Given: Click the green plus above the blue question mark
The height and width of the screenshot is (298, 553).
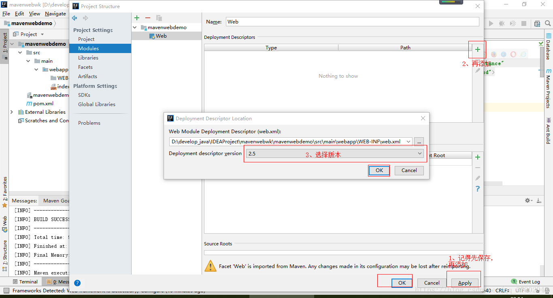Looking at the screenshot, I should [x=478, y=157].
